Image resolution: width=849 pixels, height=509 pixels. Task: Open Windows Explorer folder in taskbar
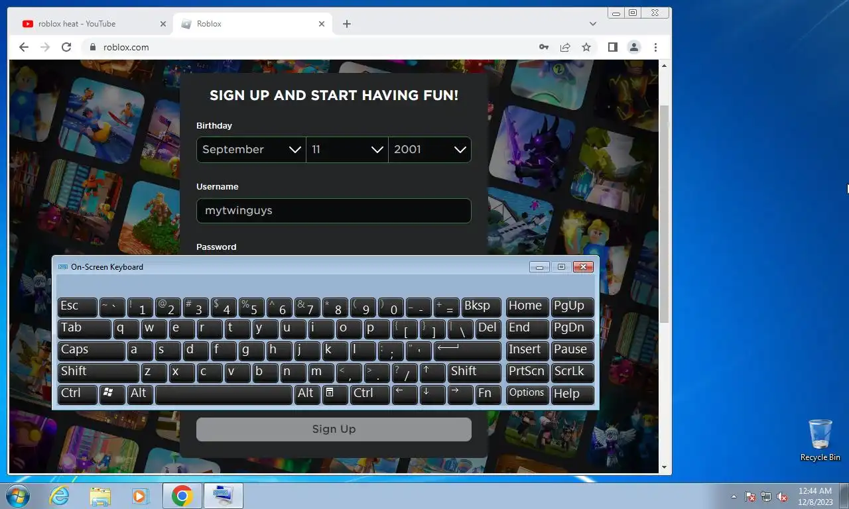pos(100,496)
